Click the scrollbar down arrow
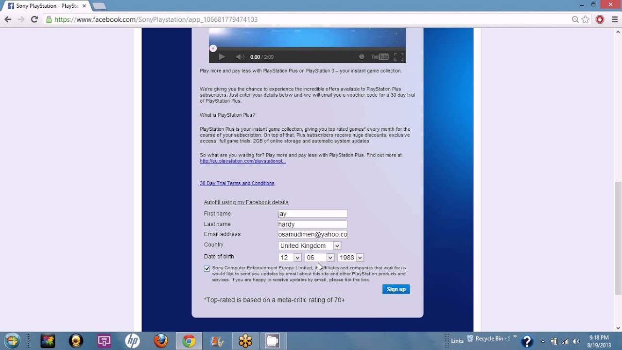The height and width of the screenshot is (350, 622). coord(618,328)
